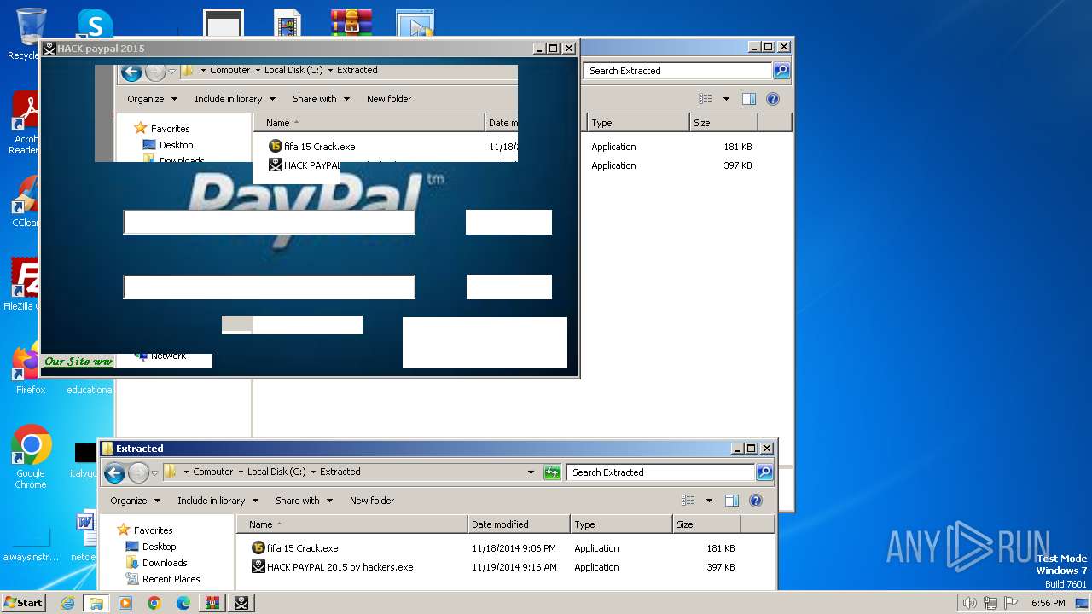Open Organize menu in front Extracted window
The image size is (1092, 614).
135,501
